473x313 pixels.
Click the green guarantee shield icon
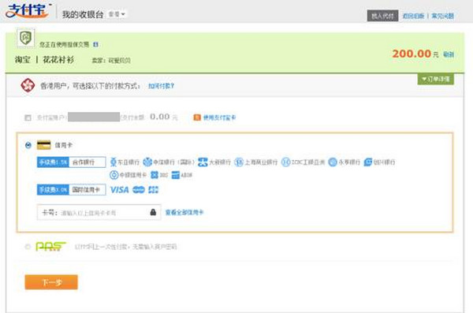[x=26, y=38]
